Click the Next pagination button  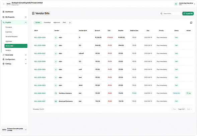[189, 109]
